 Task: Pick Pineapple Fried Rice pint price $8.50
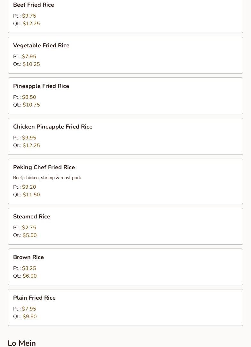coord(29,97)
